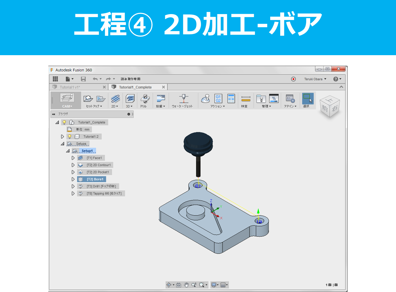The width and height of the screenshot is (396, 292).
Task: Click the G1 G2 post process icon
Action: tap(218, 98)
